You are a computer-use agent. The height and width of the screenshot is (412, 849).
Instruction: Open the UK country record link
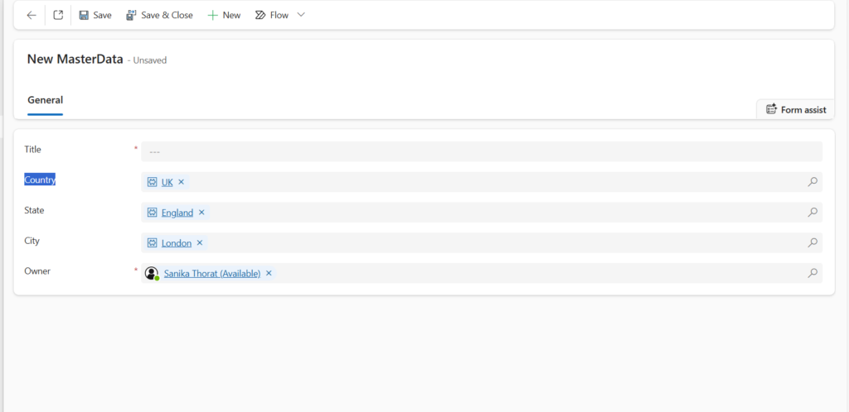click(167, 182)
